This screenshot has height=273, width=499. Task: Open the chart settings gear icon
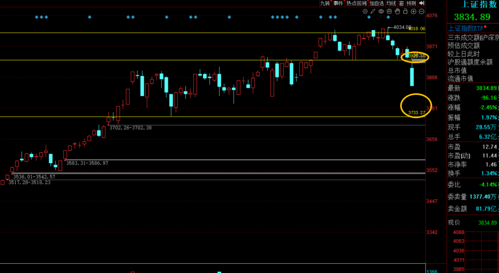coord(365,11)
